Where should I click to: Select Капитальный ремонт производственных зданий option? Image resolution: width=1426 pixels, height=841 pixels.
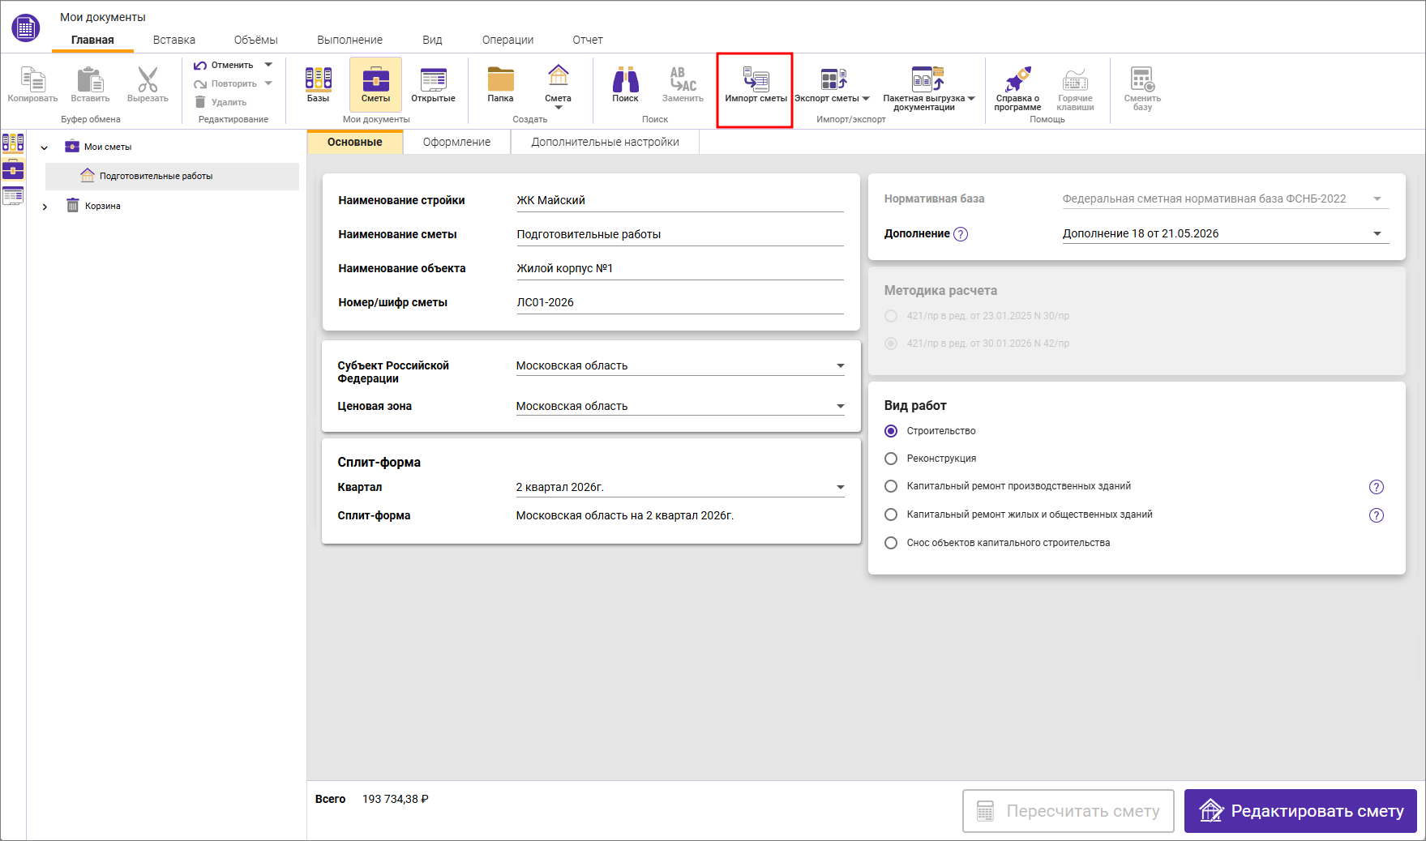point(891,486)
